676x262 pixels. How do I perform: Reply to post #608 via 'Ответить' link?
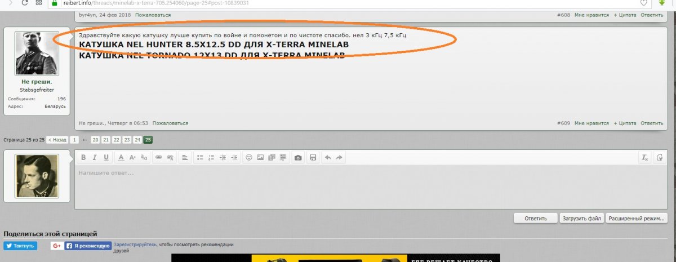652,15
